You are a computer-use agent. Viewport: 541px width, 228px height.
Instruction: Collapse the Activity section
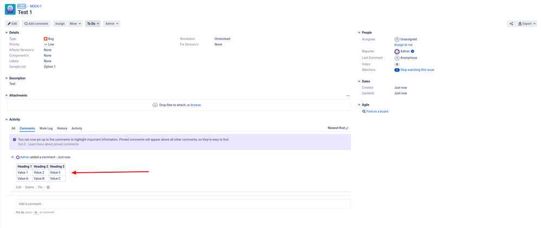(x=6, y=120)
